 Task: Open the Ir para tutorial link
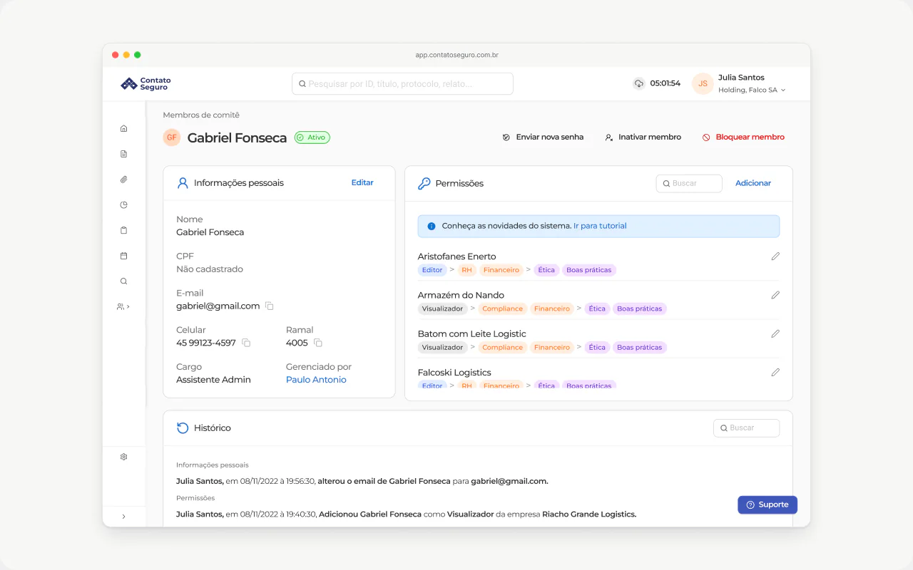pos(600,226)
